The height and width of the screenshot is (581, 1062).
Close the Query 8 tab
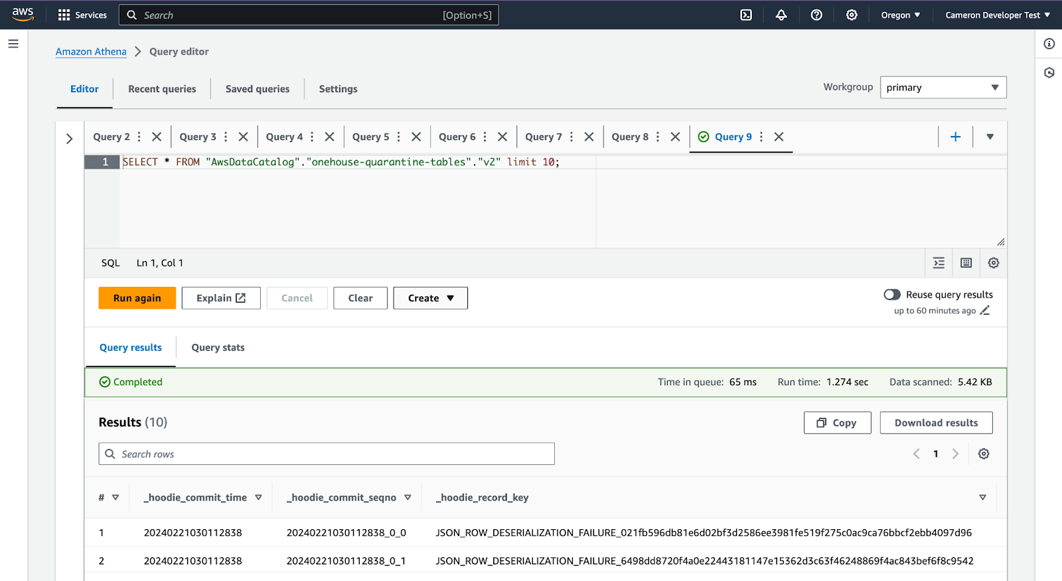click(x=675, y=137)
